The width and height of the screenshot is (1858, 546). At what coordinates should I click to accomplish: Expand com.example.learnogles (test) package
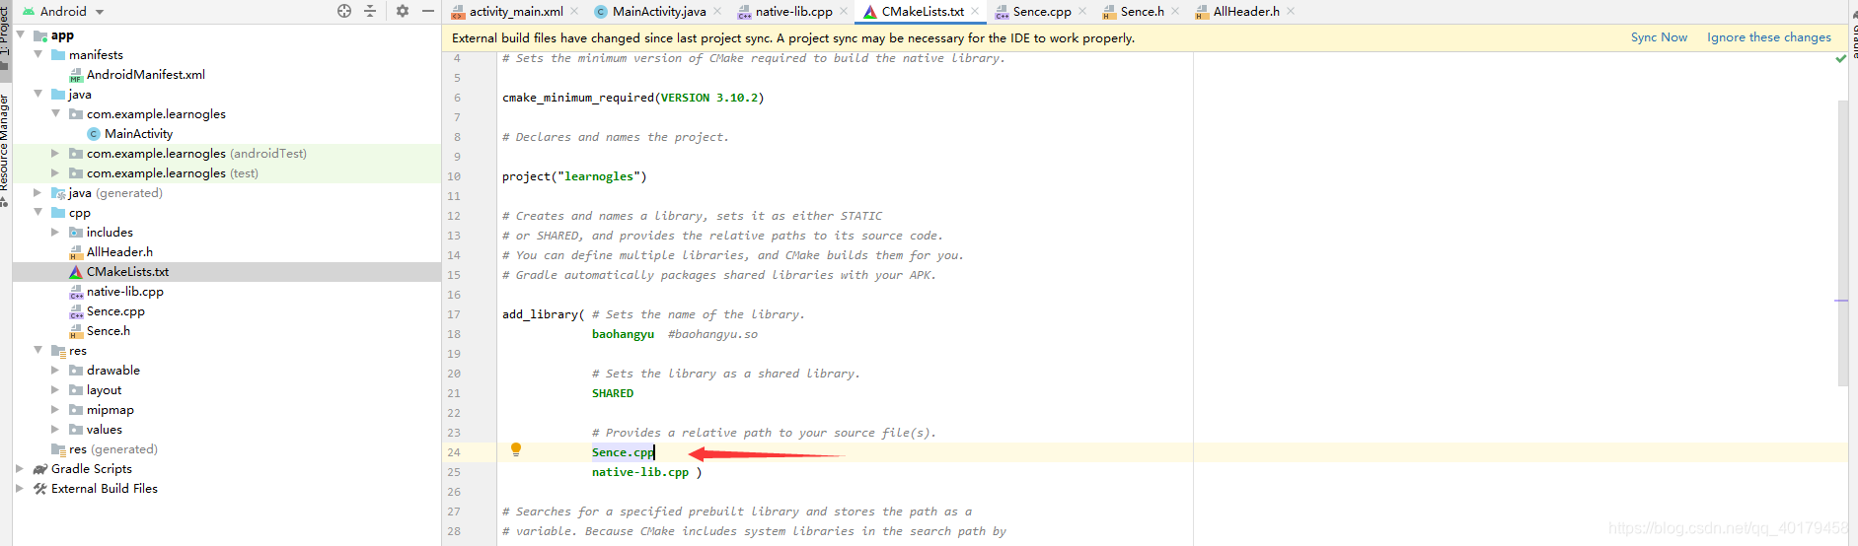56,172
